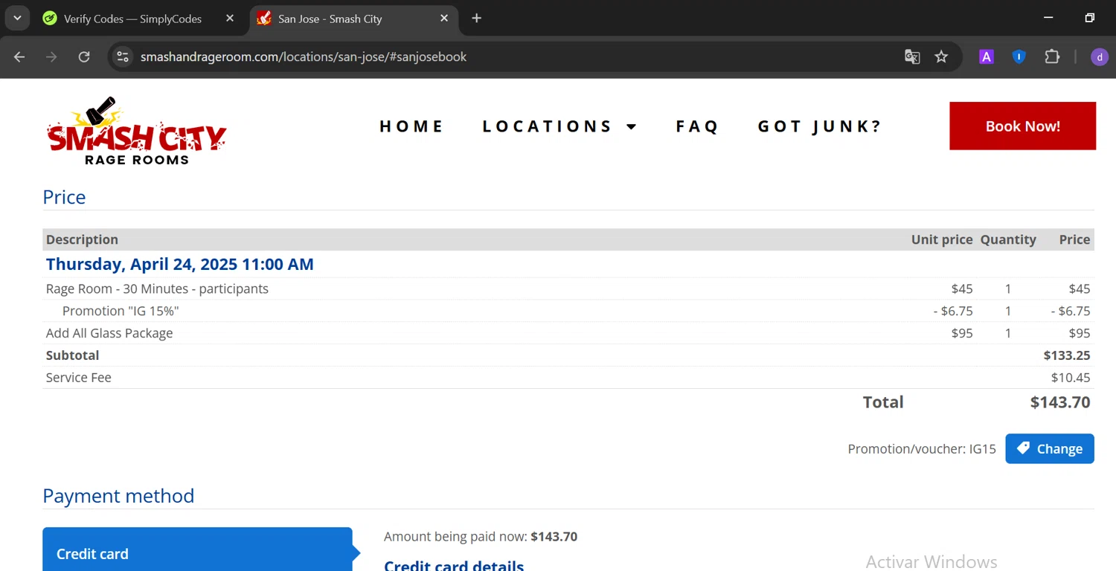Open the purple A extension
This screenshot has width=1116, height=571.
pyautogui.click(x=987, y=57)
